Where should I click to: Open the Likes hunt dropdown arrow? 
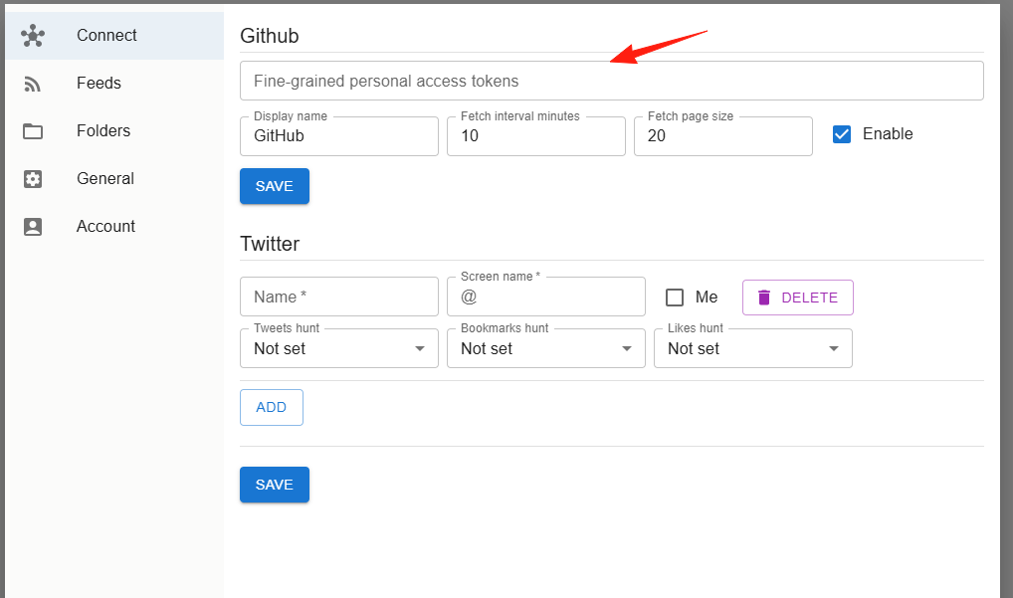(834, 348)
